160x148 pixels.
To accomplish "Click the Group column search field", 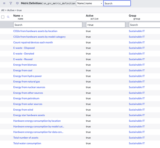I will click(x=145, y=25).
